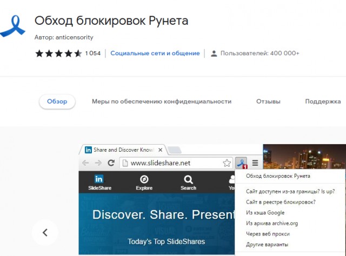Click popup header Обход блокировок Рунета

[278, 176]
